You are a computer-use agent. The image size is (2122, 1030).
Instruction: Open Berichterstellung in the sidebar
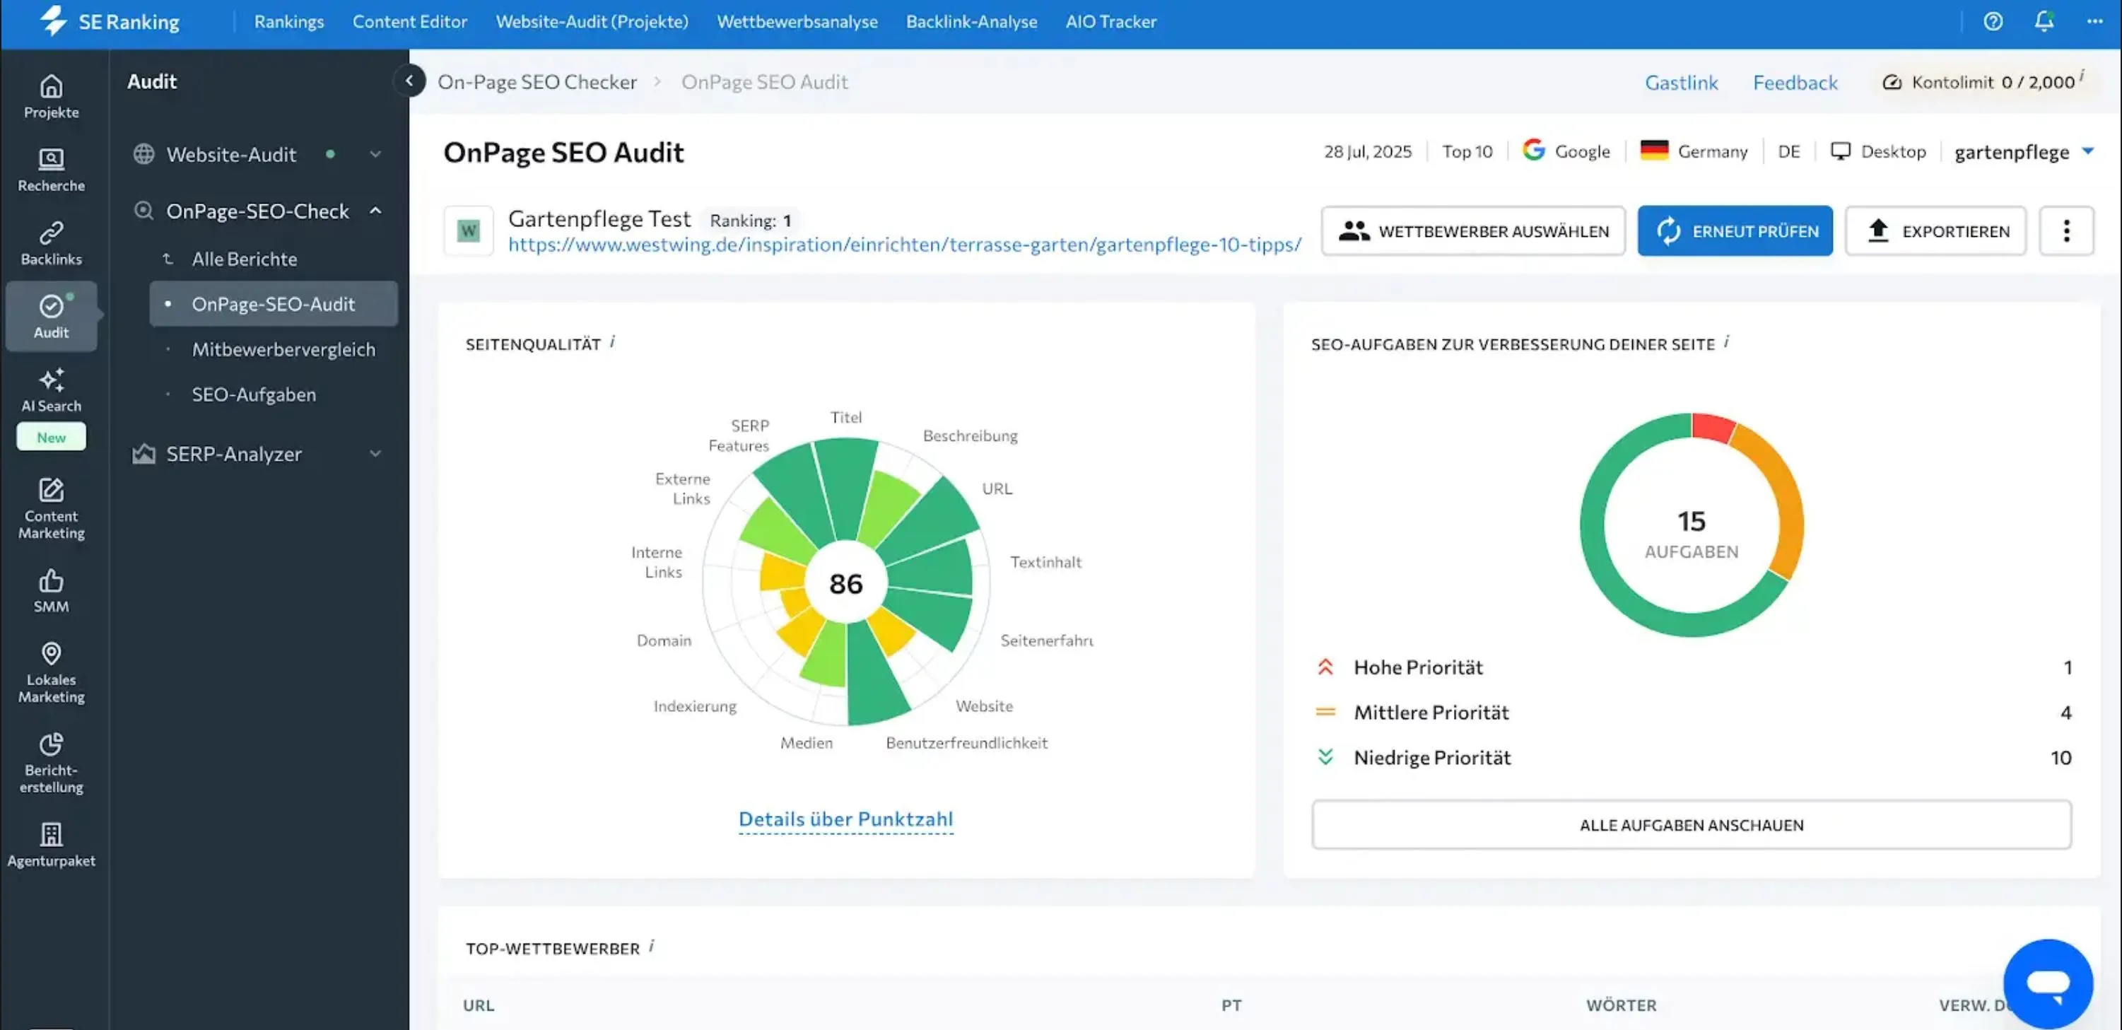coord(51,763)
